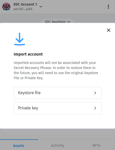The width and height of the screenshot is (115, 150).
Task: Choose the Private key import option
Action: click(x=57, y=108)
